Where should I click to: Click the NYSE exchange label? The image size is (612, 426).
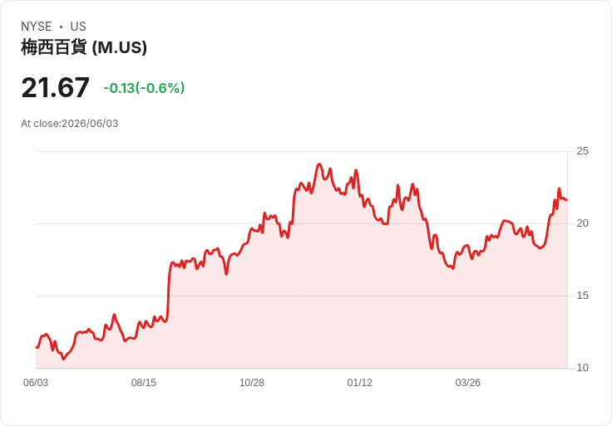point(37,27)
